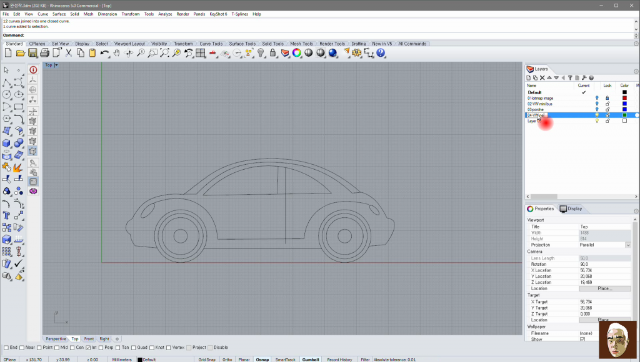Viewport: 640px width, 362px height.
Task: Open Help with the blue question mark
Action: 381,53
